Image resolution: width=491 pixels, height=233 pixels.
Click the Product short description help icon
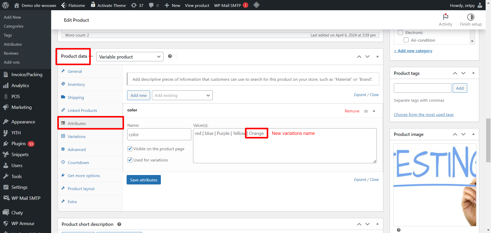[x=119, y=224]
